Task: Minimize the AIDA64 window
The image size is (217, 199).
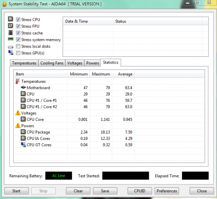Action: pyautogui.click(x=188, y=3)
